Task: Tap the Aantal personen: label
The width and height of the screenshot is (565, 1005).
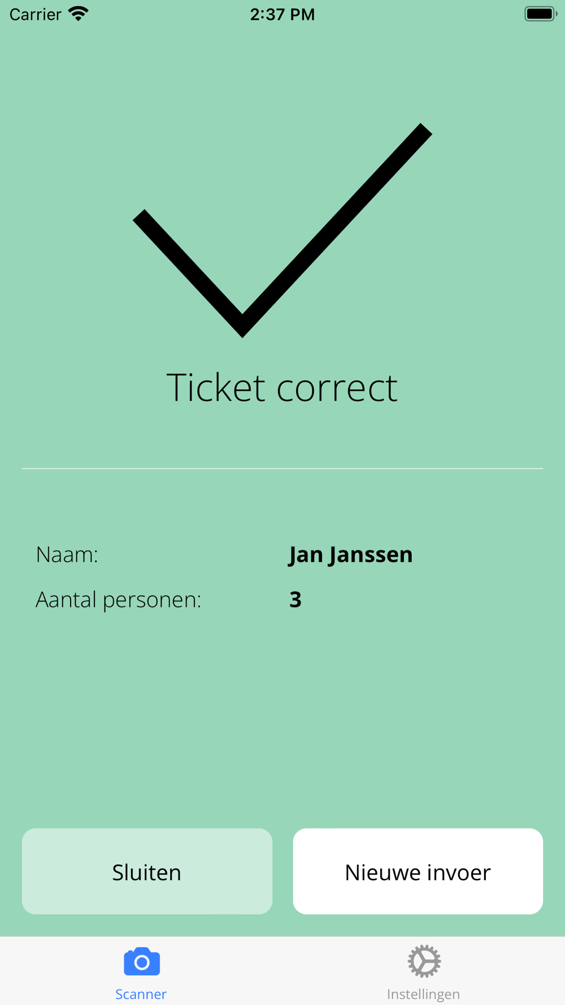Action: coord(119,600)
